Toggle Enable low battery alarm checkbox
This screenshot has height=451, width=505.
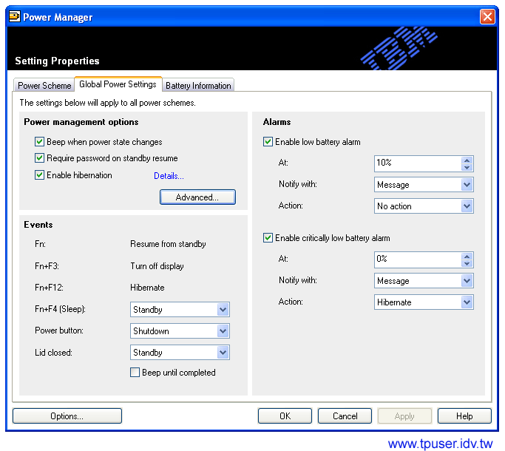pos(268,142)
